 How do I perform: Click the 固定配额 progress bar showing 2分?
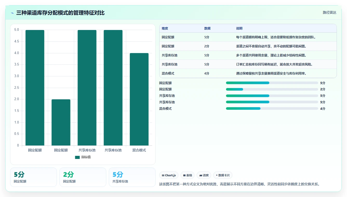[272, 89]
